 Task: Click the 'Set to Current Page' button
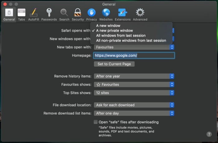[114, 64]
